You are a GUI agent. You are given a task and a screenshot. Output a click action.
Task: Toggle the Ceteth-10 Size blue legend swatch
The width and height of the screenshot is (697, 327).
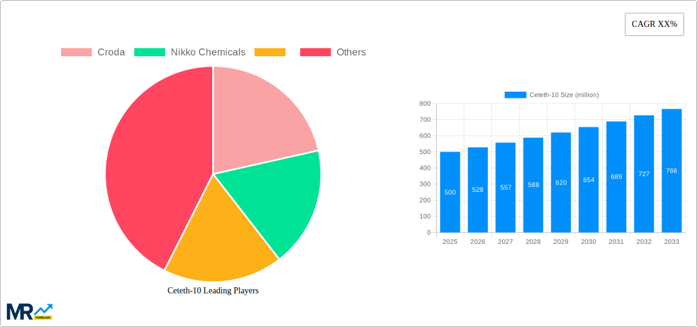tap(515, 95)
